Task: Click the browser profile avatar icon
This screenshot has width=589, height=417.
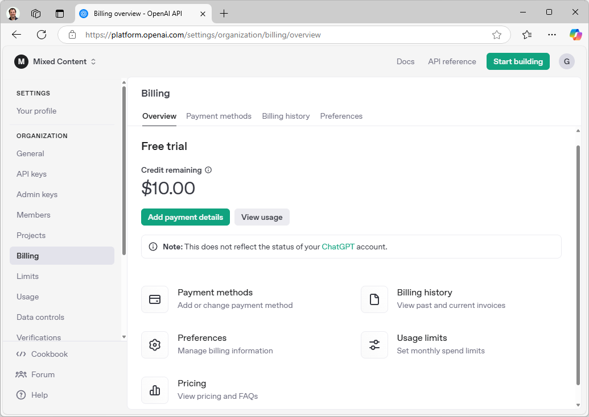Action: click(13, 14)
